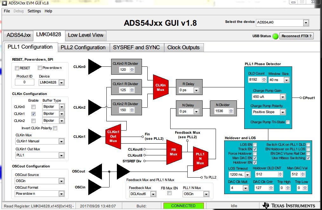
Task: Enable the CLKin2 checkbox
Action: tap(33, 121)
